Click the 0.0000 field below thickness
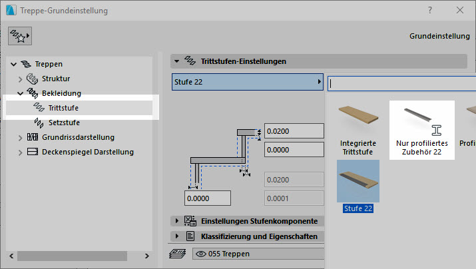Viewport: 476px width, 269px height. click(x=294, y=150)
